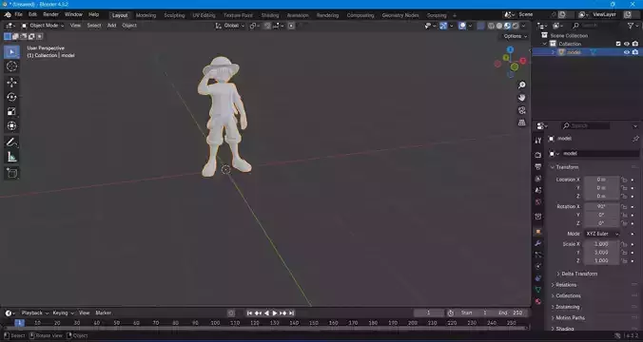
Task: Select the Move tool
Action: pos(12,83)
